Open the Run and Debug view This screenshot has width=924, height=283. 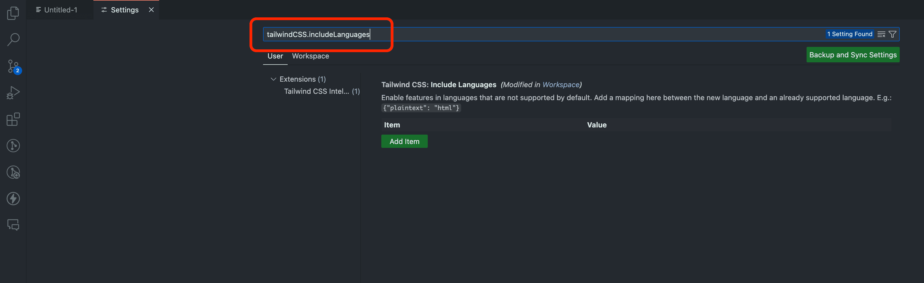13,92
